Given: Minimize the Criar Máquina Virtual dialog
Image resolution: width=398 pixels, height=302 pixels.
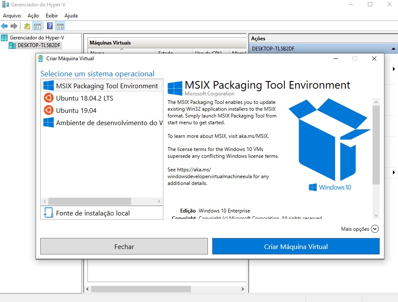Looking at the screenshot, I should coord(336,59).
